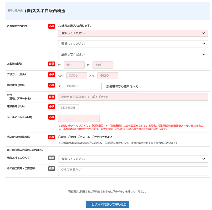
Task: Click the 住所 address input field
Action: click(133, 97)
